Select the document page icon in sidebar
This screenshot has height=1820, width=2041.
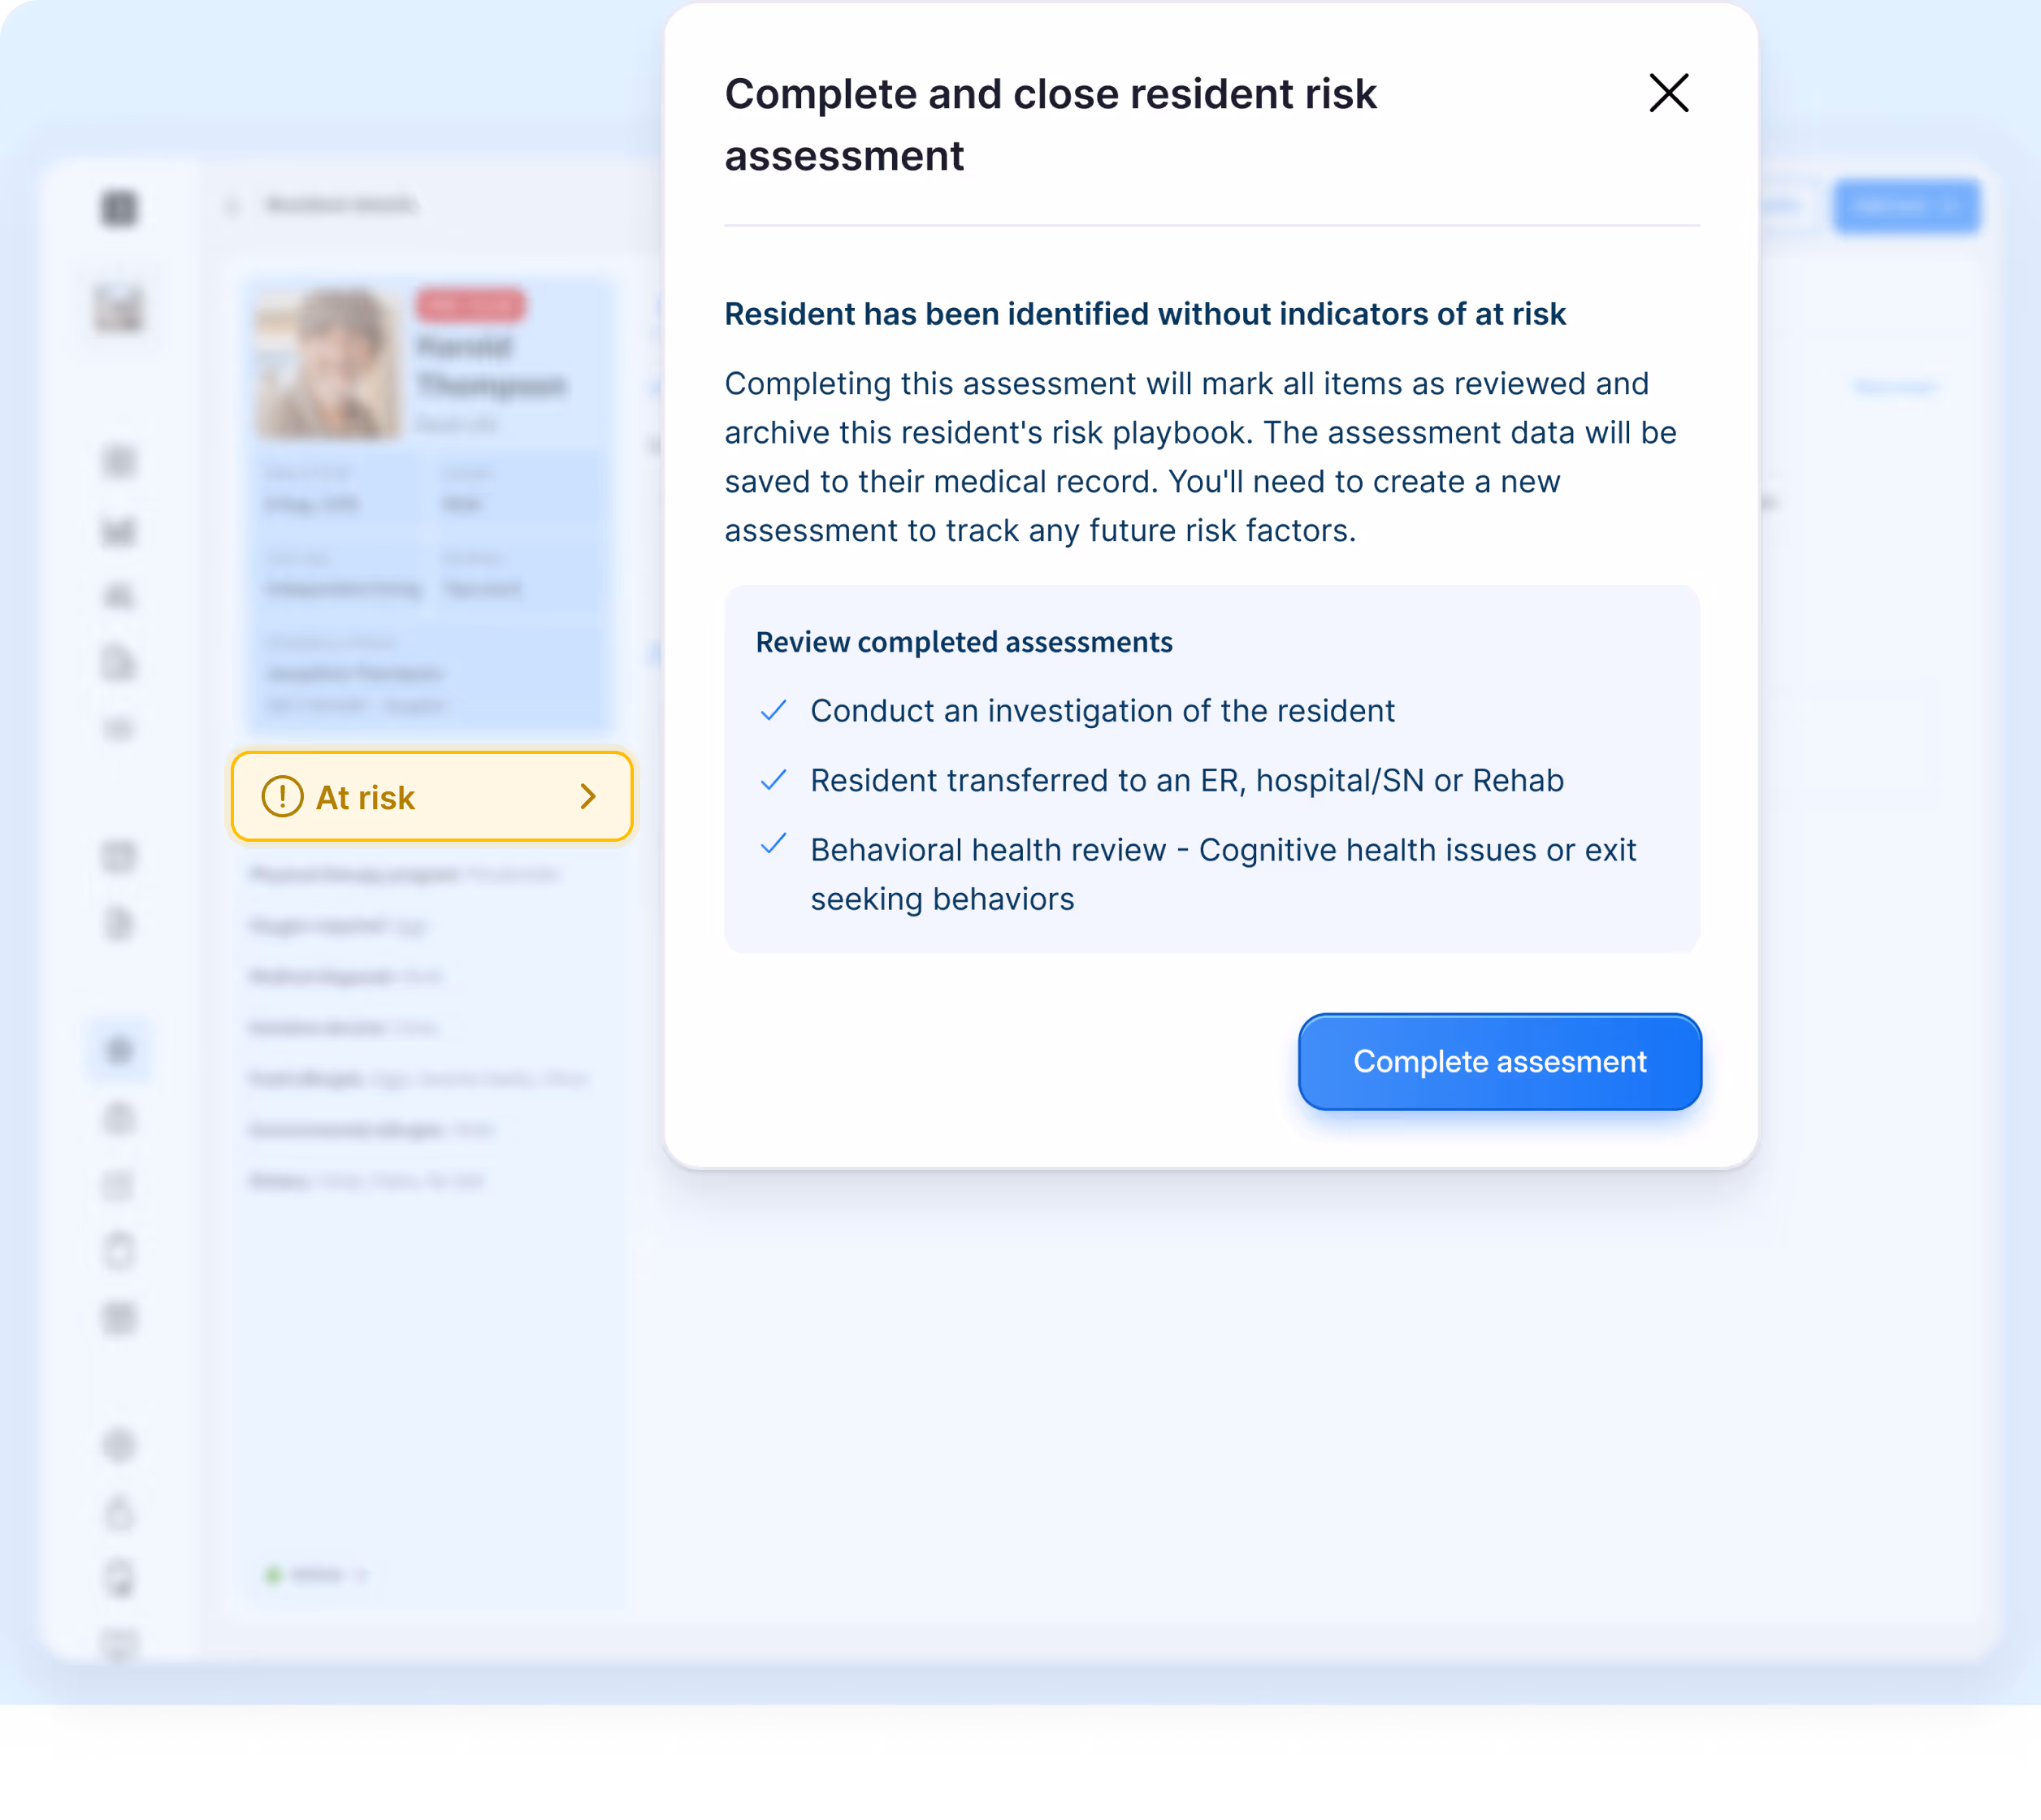(119, 662)
